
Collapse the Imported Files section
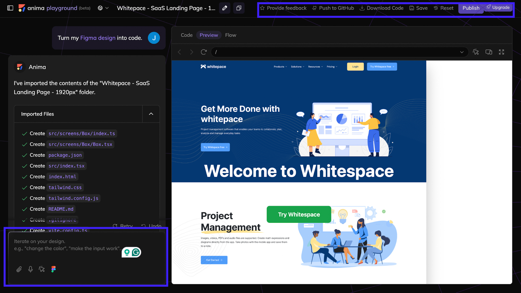151,114
